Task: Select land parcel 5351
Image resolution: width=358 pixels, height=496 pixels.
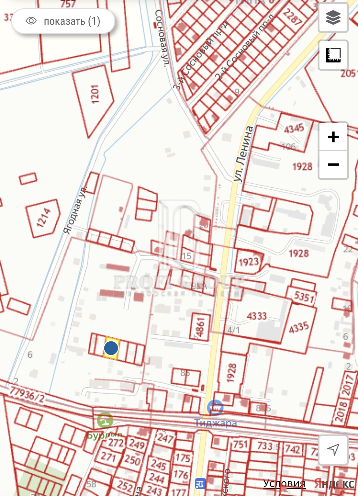Action: point(304,297)
